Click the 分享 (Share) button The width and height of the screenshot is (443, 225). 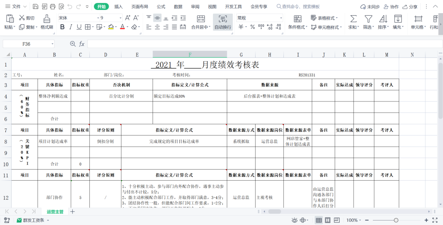[x=410, y=7]
